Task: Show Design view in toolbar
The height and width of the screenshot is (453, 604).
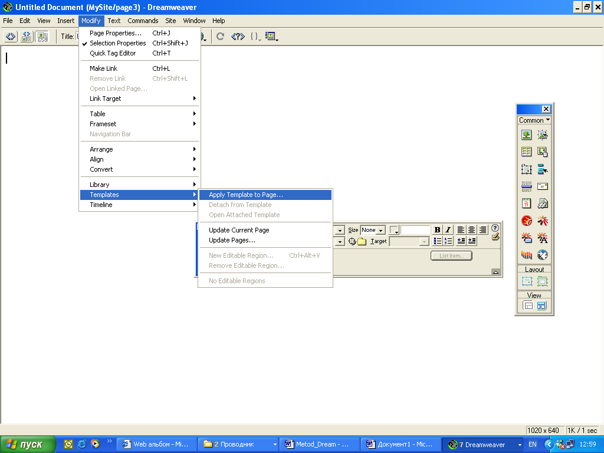Action: pos(42,37)
